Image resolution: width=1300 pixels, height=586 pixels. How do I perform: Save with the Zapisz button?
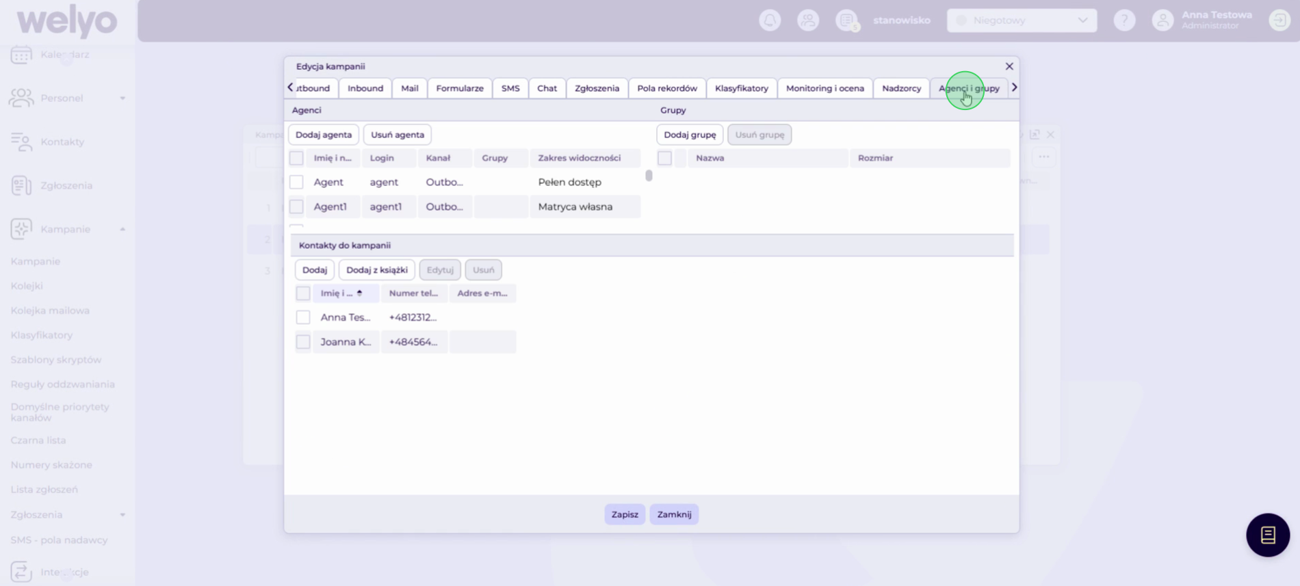(625, 514)
